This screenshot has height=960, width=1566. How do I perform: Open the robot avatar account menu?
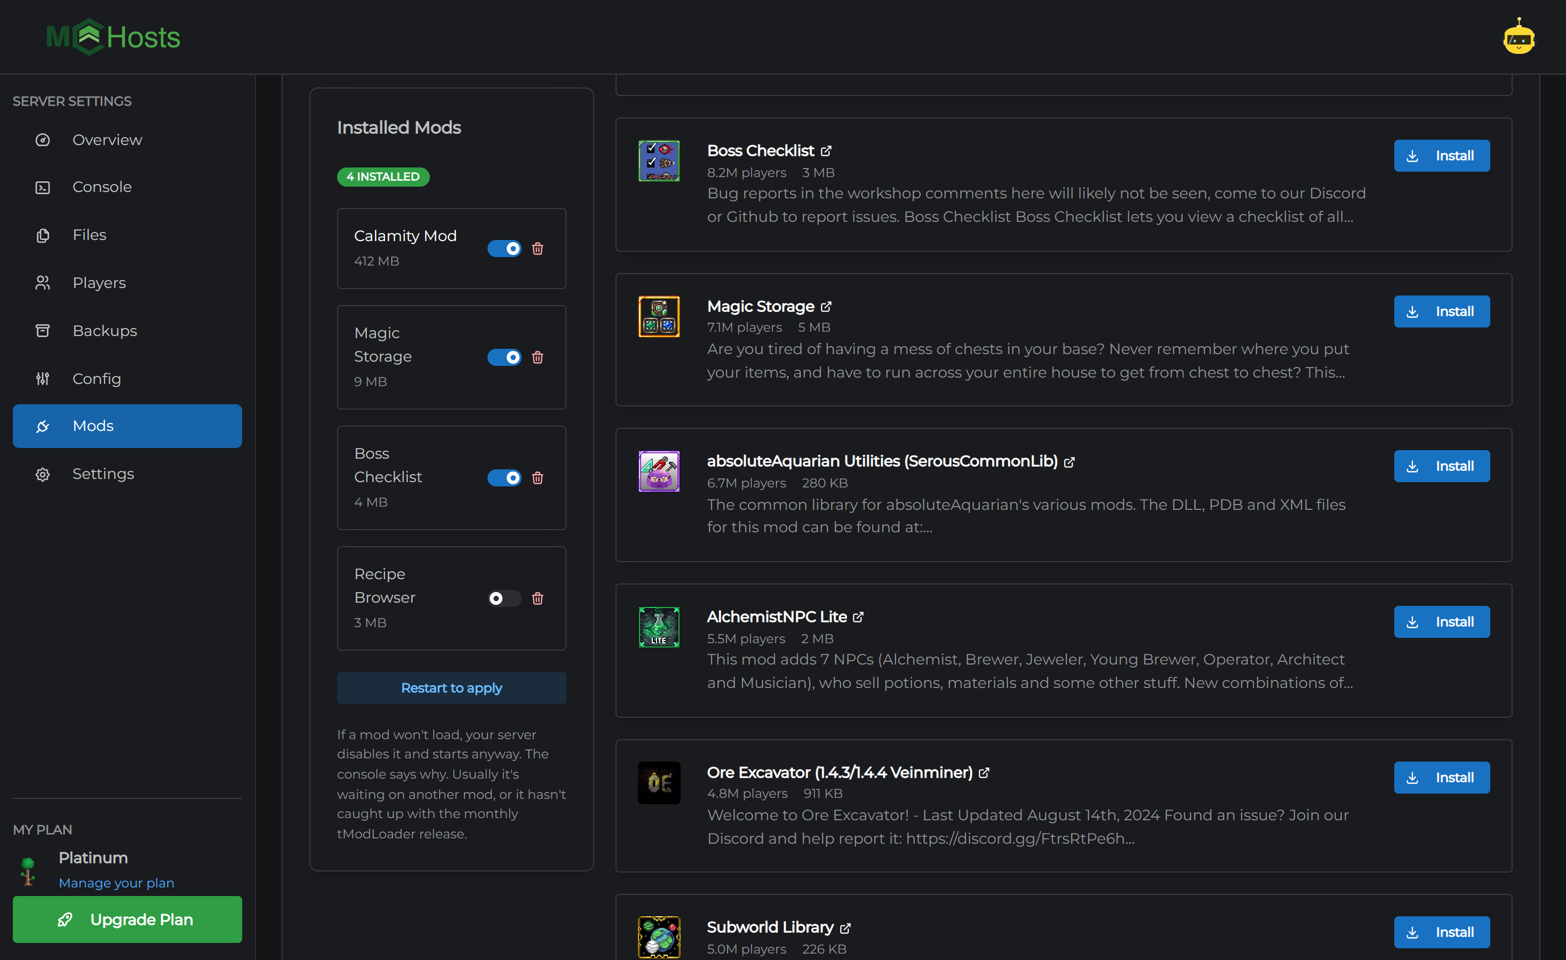click(x=1519, y=37)
